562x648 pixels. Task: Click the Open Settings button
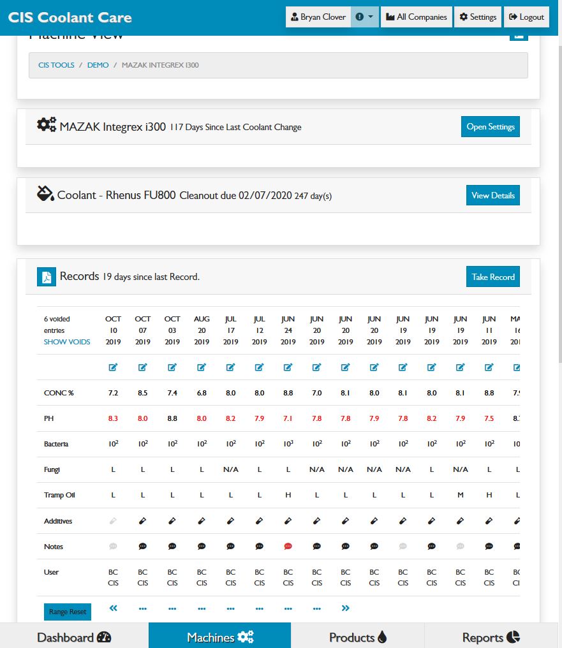coord(490,126)
